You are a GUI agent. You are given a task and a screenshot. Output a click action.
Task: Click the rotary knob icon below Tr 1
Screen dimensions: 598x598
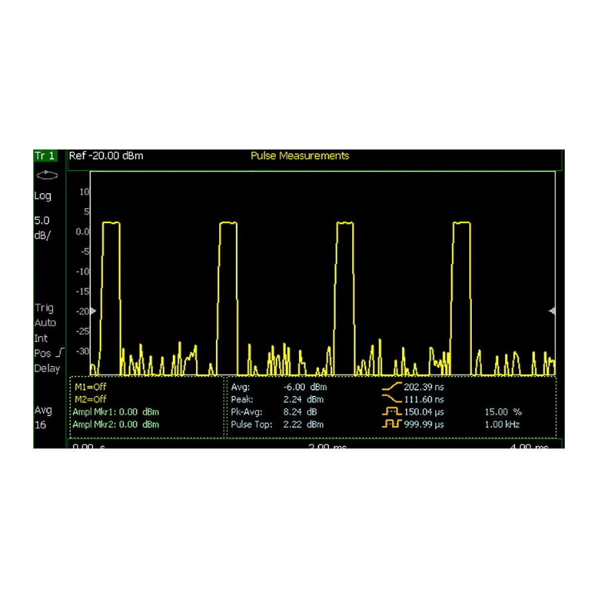(46, 175)
